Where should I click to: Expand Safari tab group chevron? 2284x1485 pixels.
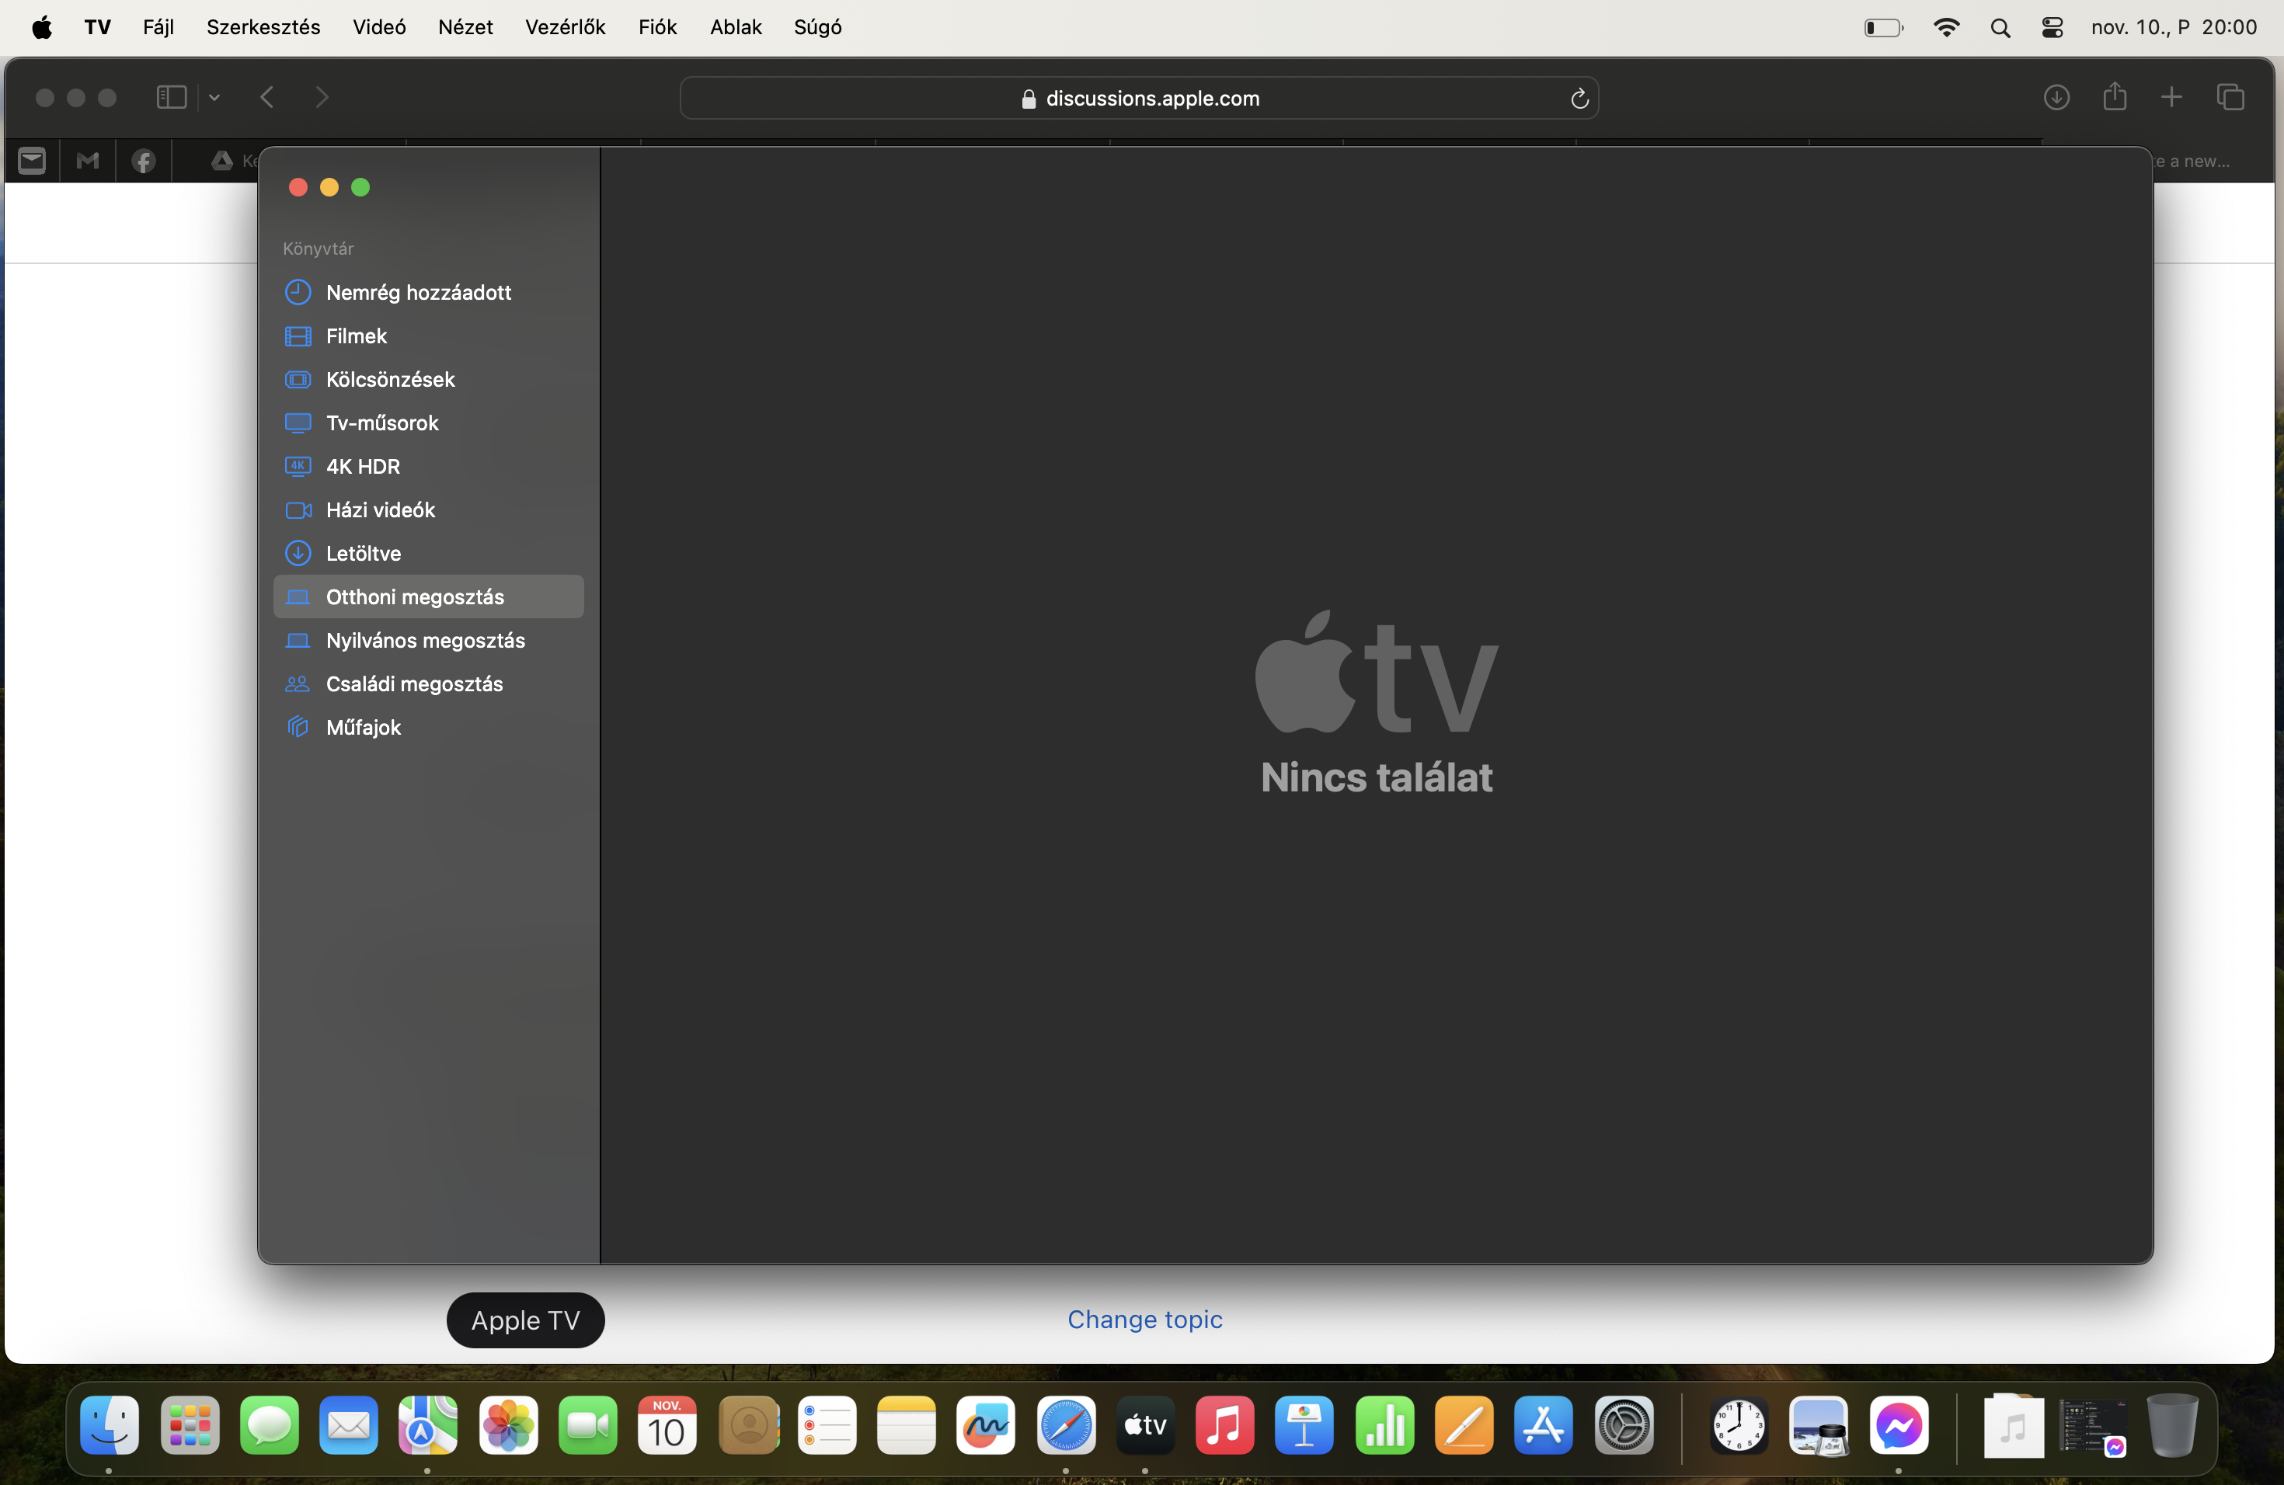coord(215,97)
